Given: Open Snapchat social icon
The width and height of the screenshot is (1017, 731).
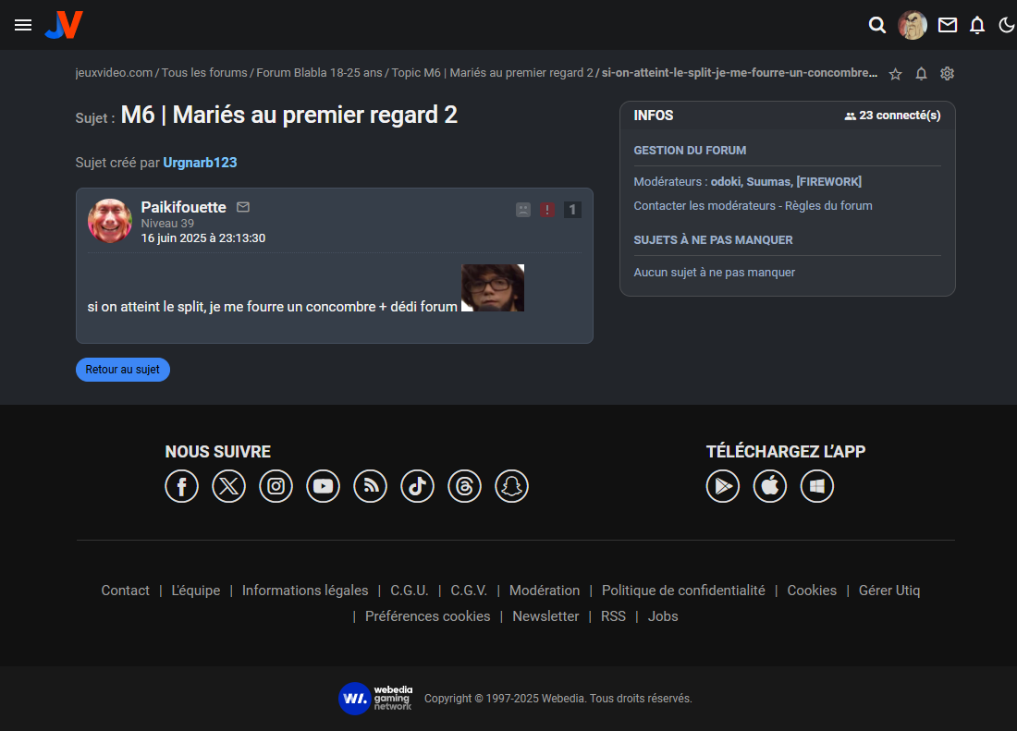Looking at the screenshot, I should pyautogui.click(x=512, y=486).
